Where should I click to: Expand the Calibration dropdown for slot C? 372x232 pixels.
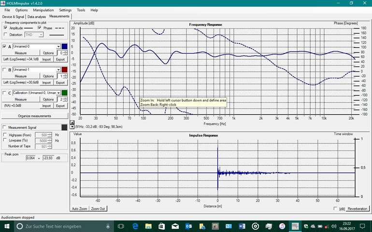57,93
